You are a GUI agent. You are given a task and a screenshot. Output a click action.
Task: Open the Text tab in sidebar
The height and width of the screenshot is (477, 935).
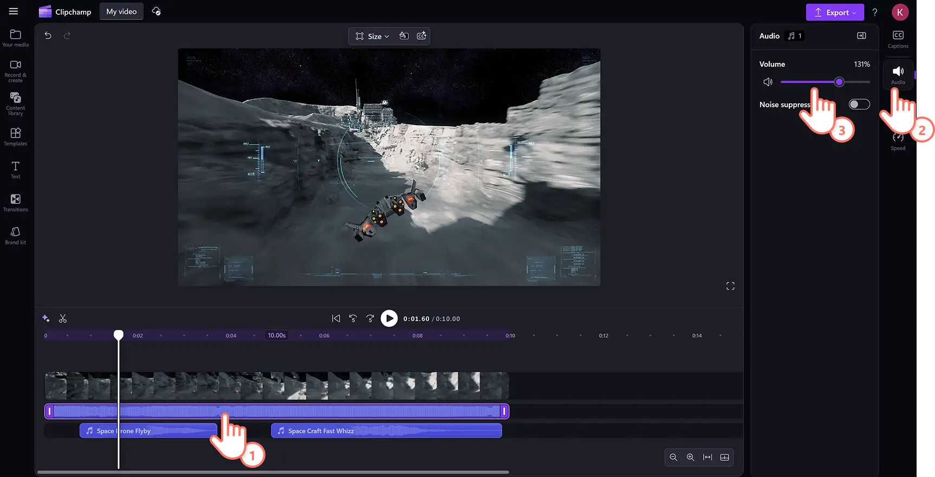click(16, 170)
